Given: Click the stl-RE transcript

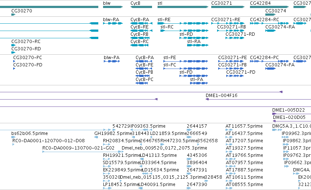Looking at the screenshot, I should (x=183, y=23).
